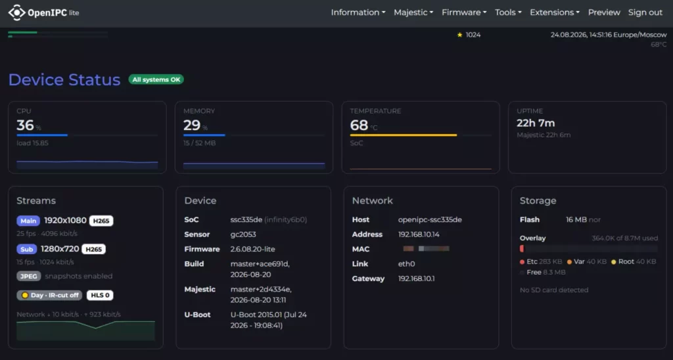Open the Firmware dropdown menu

pyautogui.click(x=464, y=12)
